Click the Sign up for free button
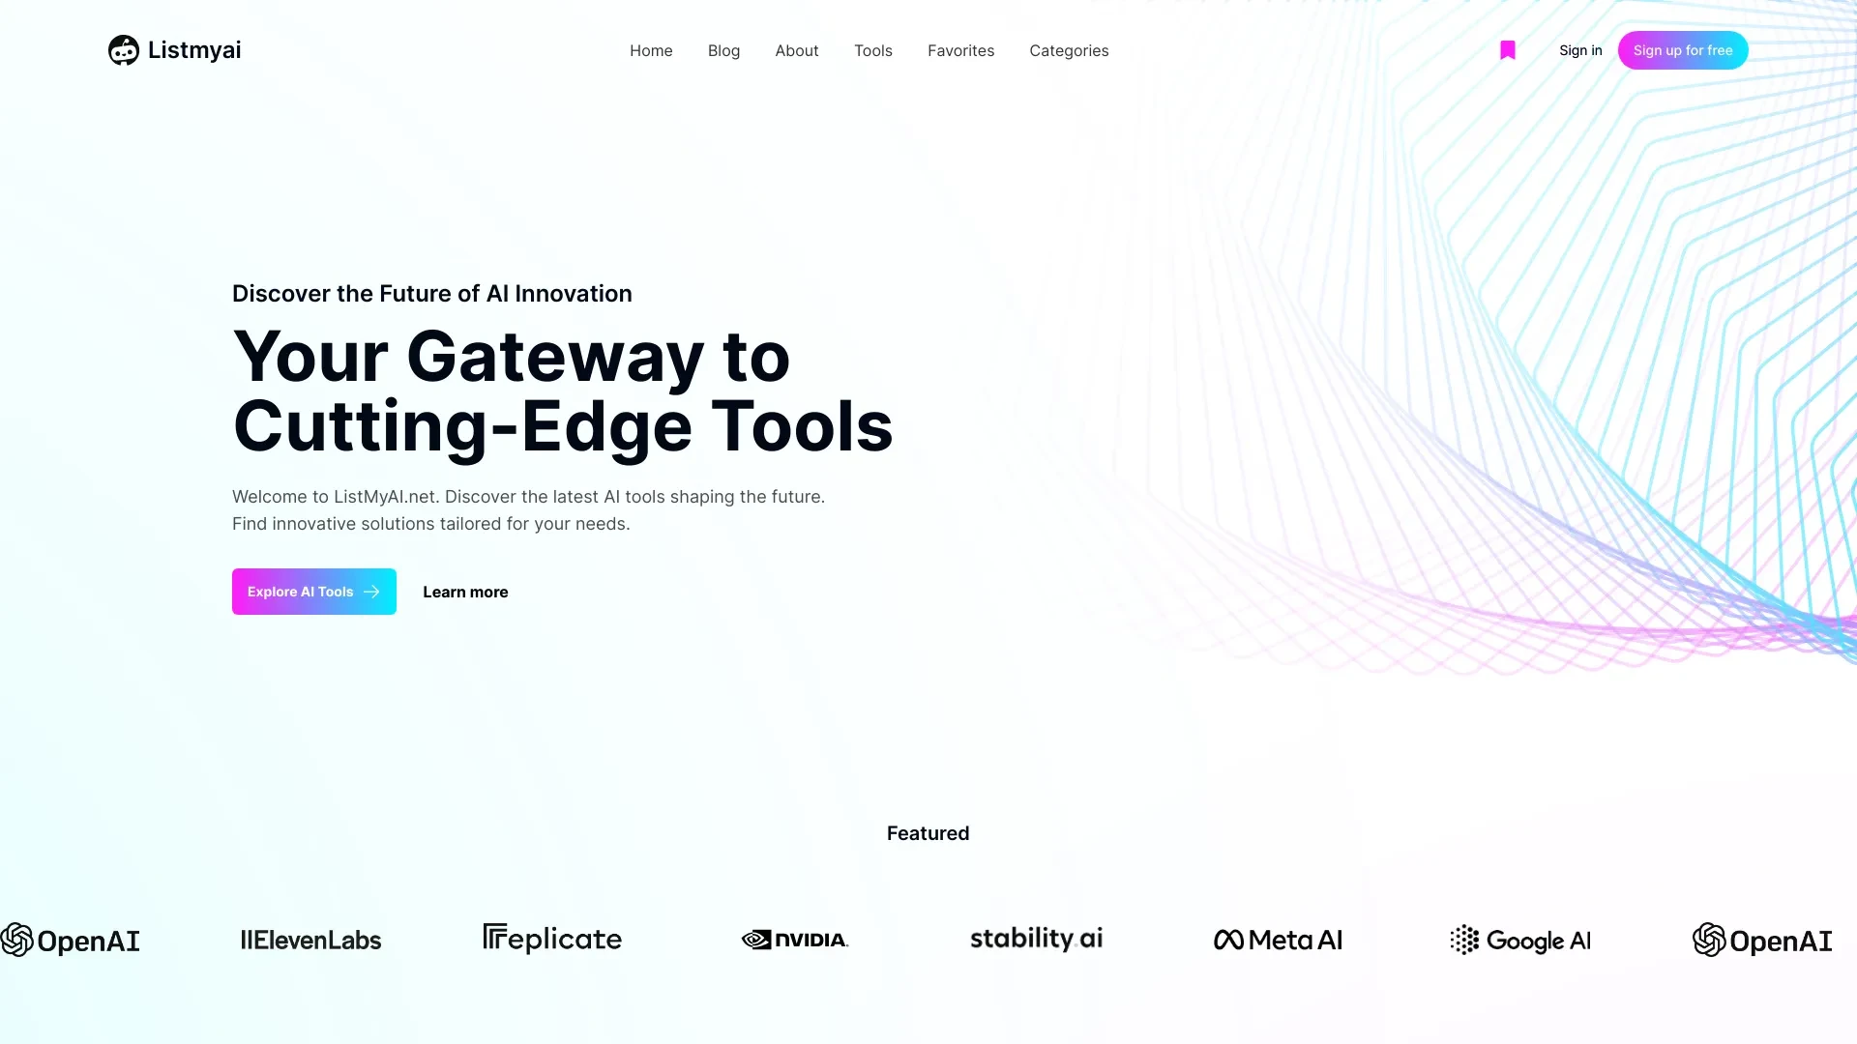 [1682, 49]
